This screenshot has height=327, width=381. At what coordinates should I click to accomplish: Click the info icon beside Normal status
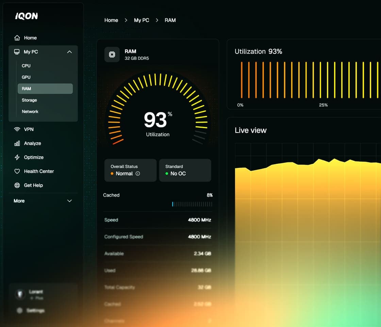click(138, 174)
